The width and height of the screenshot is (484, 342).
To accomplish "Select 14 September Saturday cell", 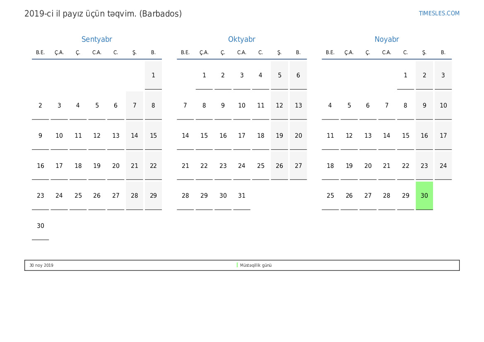I will tap(134, 136).
